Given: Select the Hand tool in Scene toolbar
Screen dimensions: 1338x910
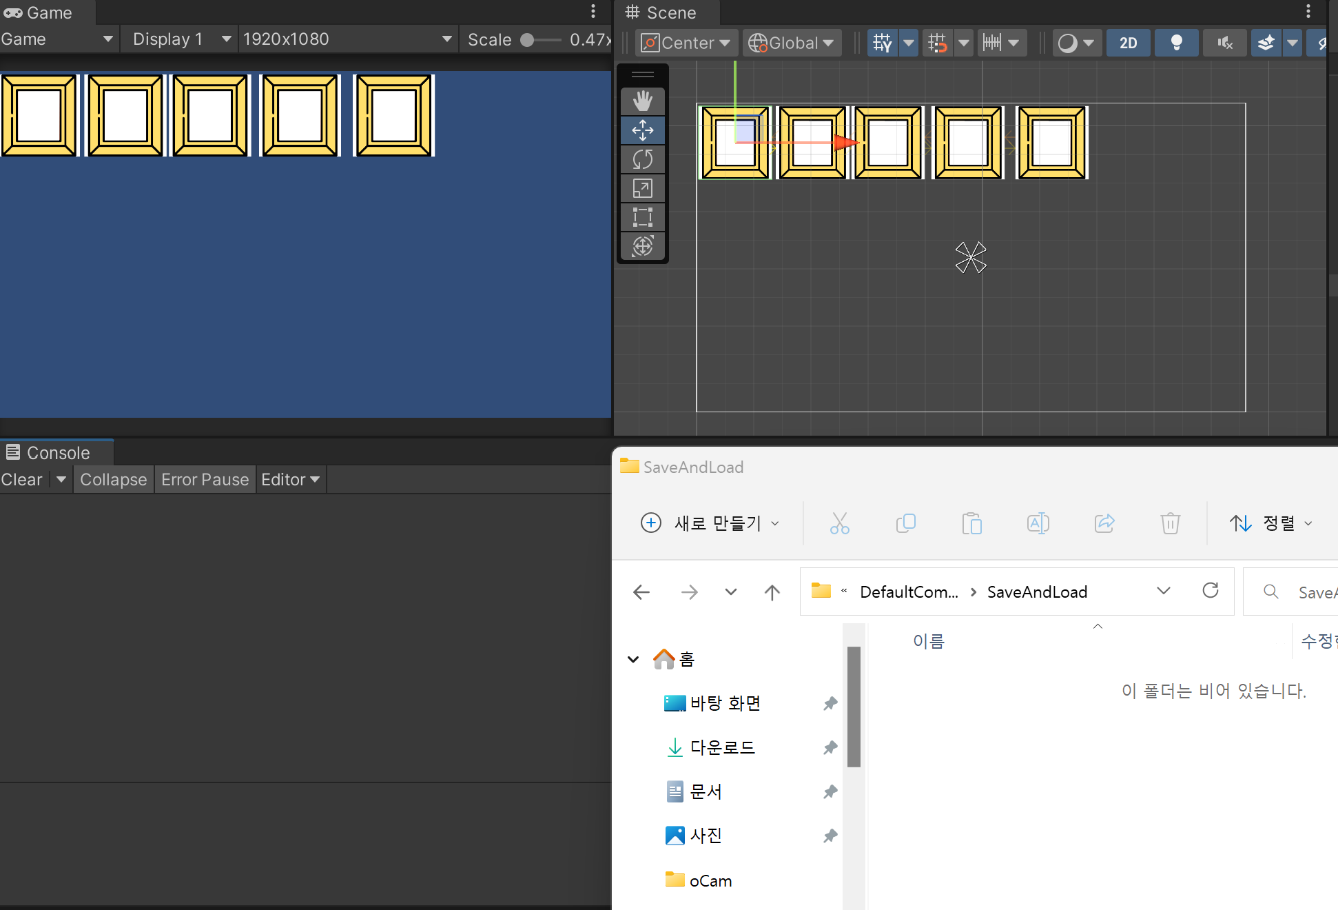Looking at the screenshot, I should tap(642, 101).
